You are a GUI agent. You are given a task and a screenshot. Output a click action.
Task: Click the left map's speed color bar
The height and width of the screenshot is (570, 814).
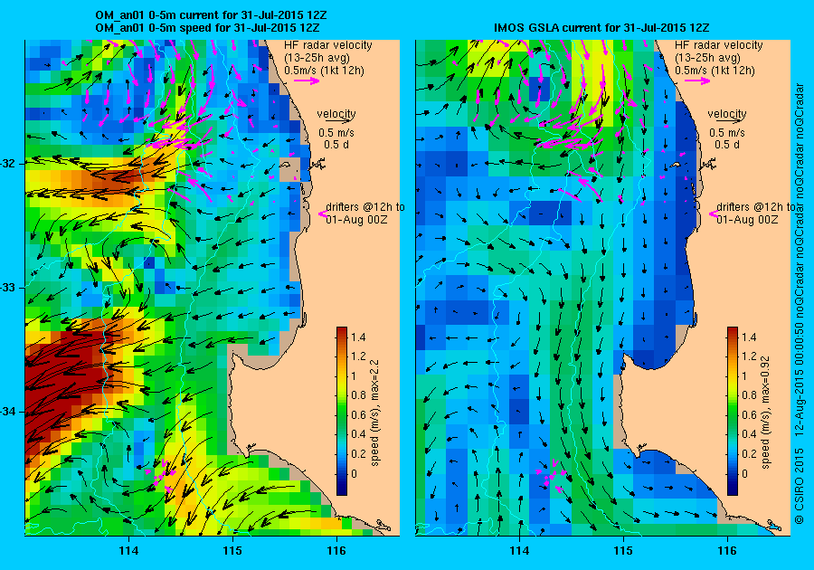click(x=342, y=411)
